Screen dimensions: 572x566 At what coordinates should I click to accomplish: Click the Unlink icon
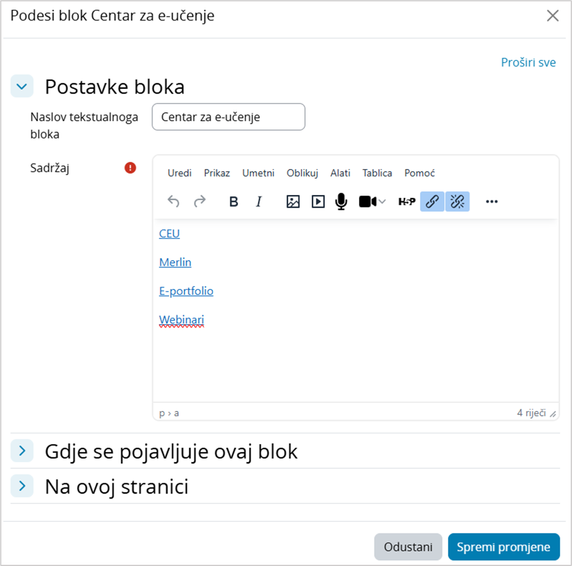pos(457,202)
